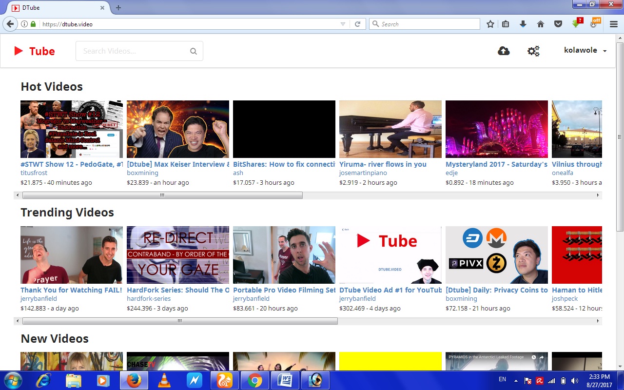Screen dimensions: 624x390
Task: Open new browser tab with plus
Action: point(118,8)
